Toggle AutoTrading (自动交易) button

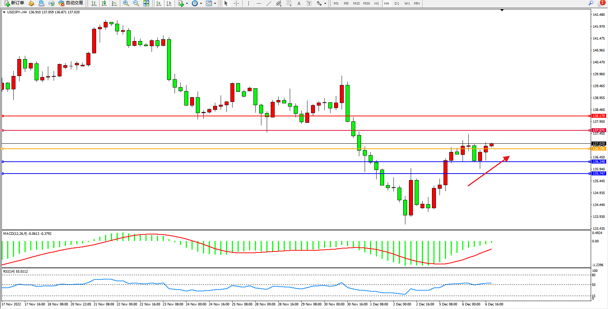[x=71, y=3]
